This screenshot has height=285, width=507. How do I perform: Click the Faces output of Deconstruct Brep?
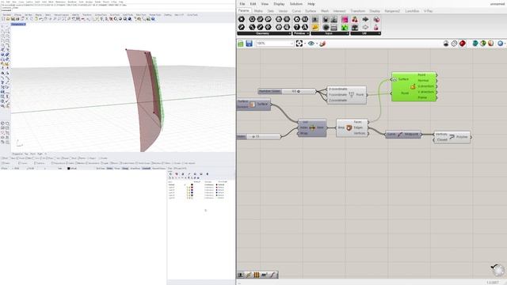tap(357, 122)
